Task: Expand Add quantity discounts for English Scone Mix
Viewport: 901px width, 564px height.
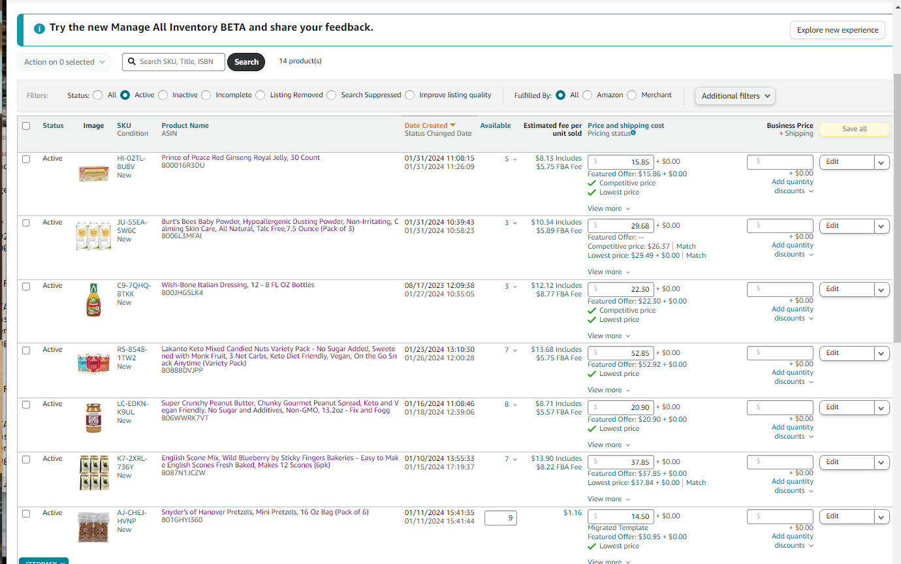Action: 793,486
